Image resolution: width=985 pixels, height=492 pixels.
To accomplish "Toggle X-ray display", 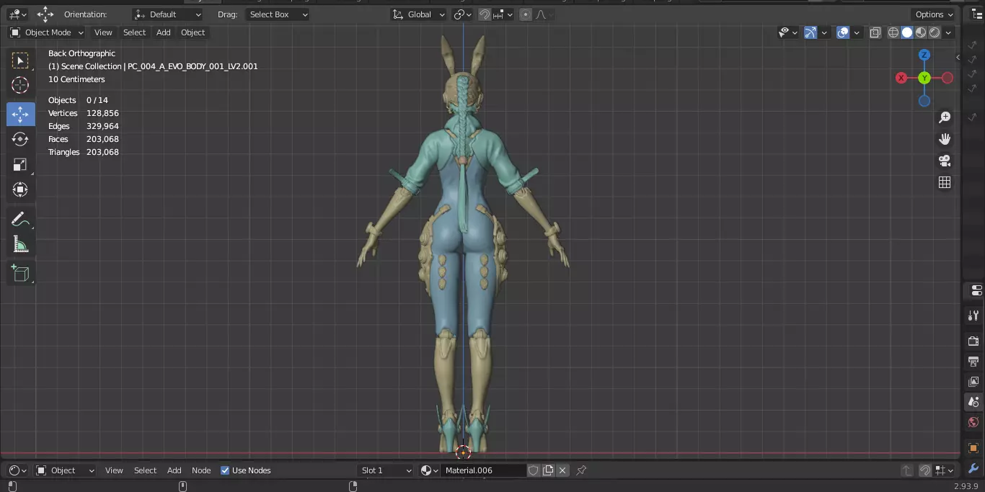I will pyautogui.click(x=875, y=32).
